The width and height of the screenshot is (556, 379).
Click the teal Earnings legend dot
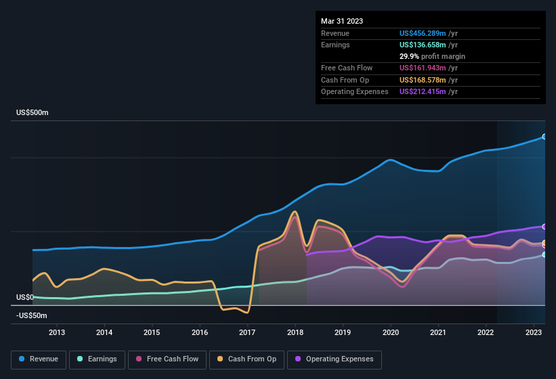(x=81, y=359)
